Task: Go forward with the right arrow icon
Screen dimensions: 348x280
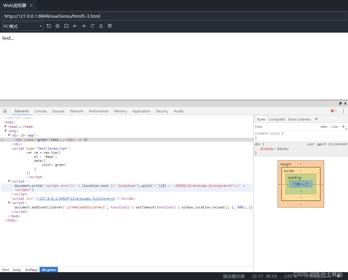Action: (84, 26)
